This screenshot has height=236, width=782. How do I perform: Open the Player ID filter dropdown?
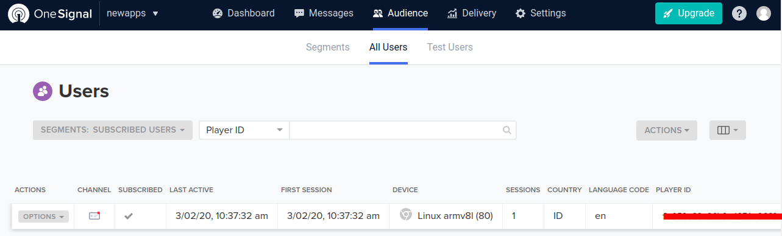pos(244,130)
